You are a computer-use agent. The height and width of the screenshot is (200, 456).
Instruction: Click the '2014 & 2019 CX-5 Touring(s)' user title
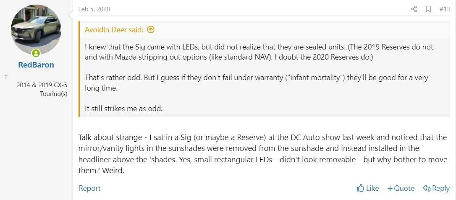[x=42, y=89]
